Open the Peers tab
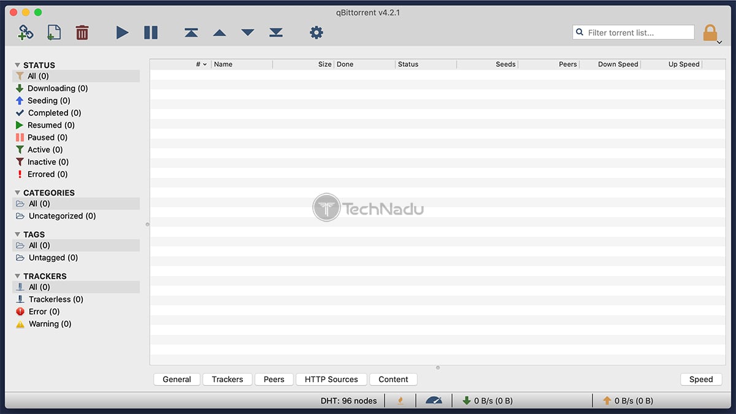The height and width of the screenshot is (414, 736). 274,380
